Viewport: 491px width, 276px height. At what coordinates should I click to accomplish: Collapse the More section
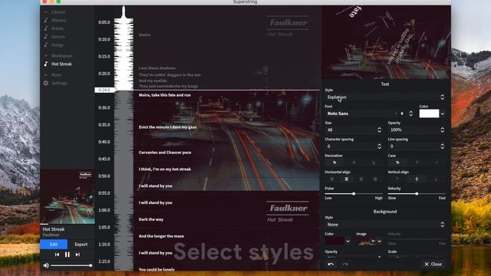(x=46, y=75)
